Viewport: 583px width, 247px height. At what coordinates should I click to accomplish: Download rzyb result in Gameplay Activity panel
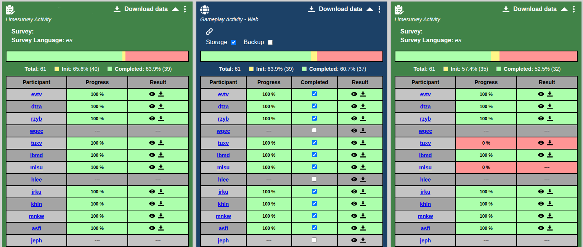pyautogui.click(x=363, y=118)
